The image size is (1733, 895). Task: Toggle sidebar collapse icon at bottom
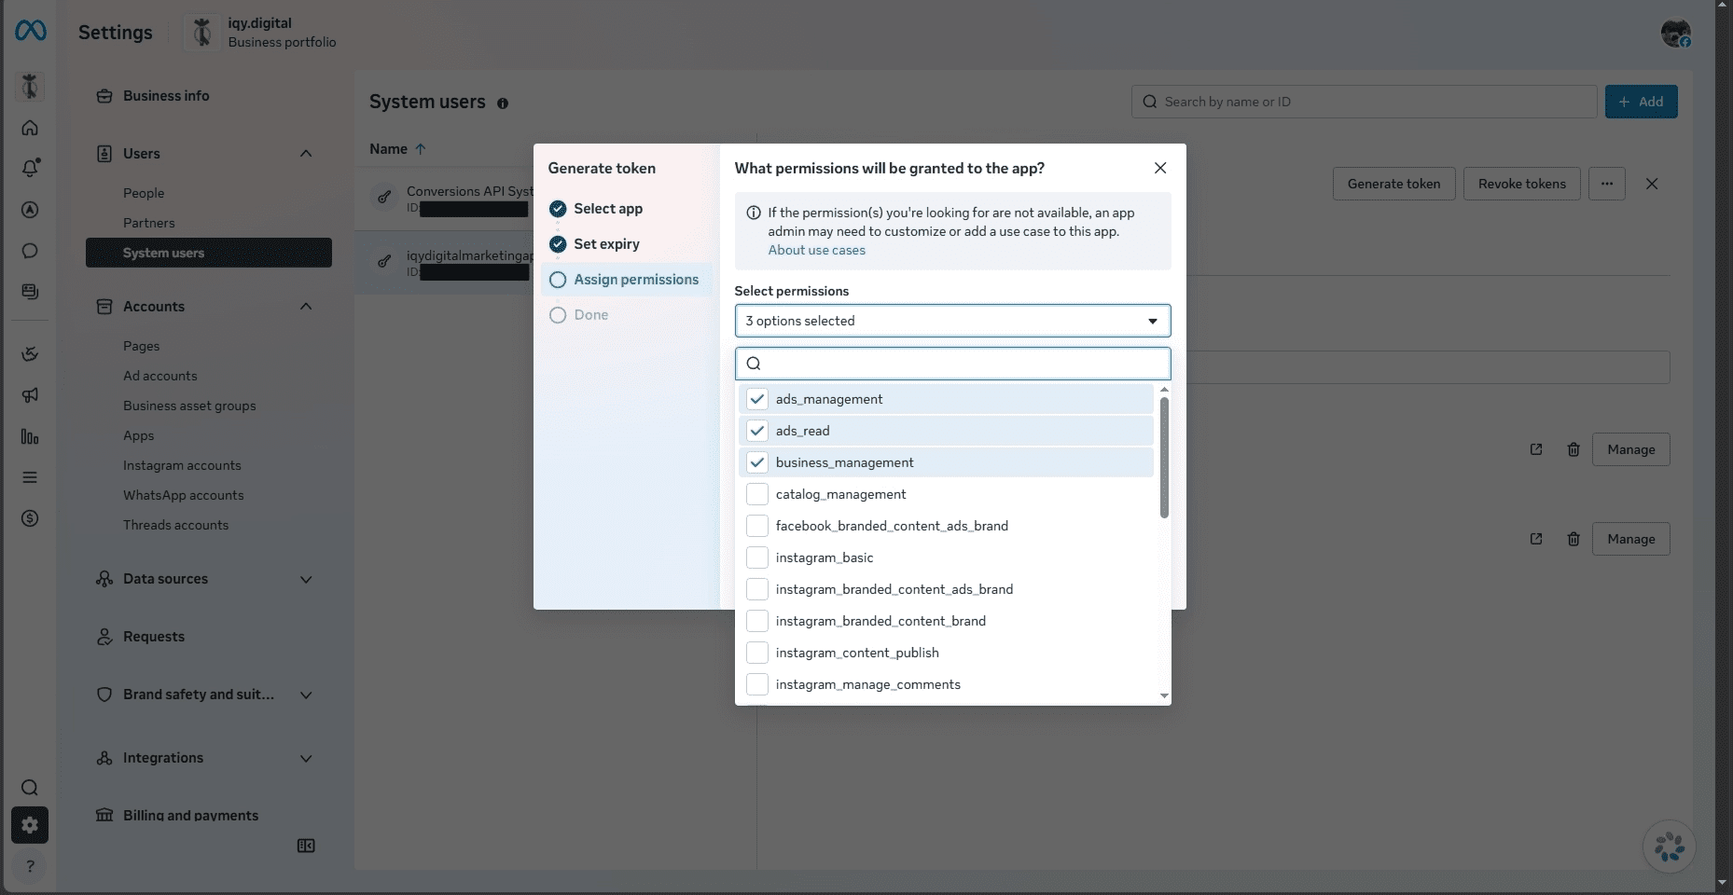(306, 846)
